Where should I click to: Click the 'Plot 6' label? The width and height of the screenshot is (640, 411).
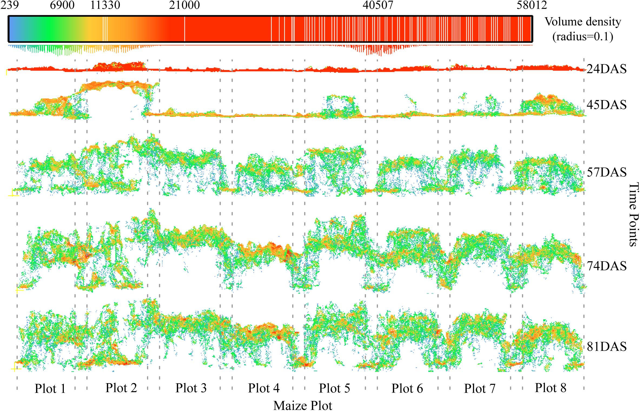(407, 389)
